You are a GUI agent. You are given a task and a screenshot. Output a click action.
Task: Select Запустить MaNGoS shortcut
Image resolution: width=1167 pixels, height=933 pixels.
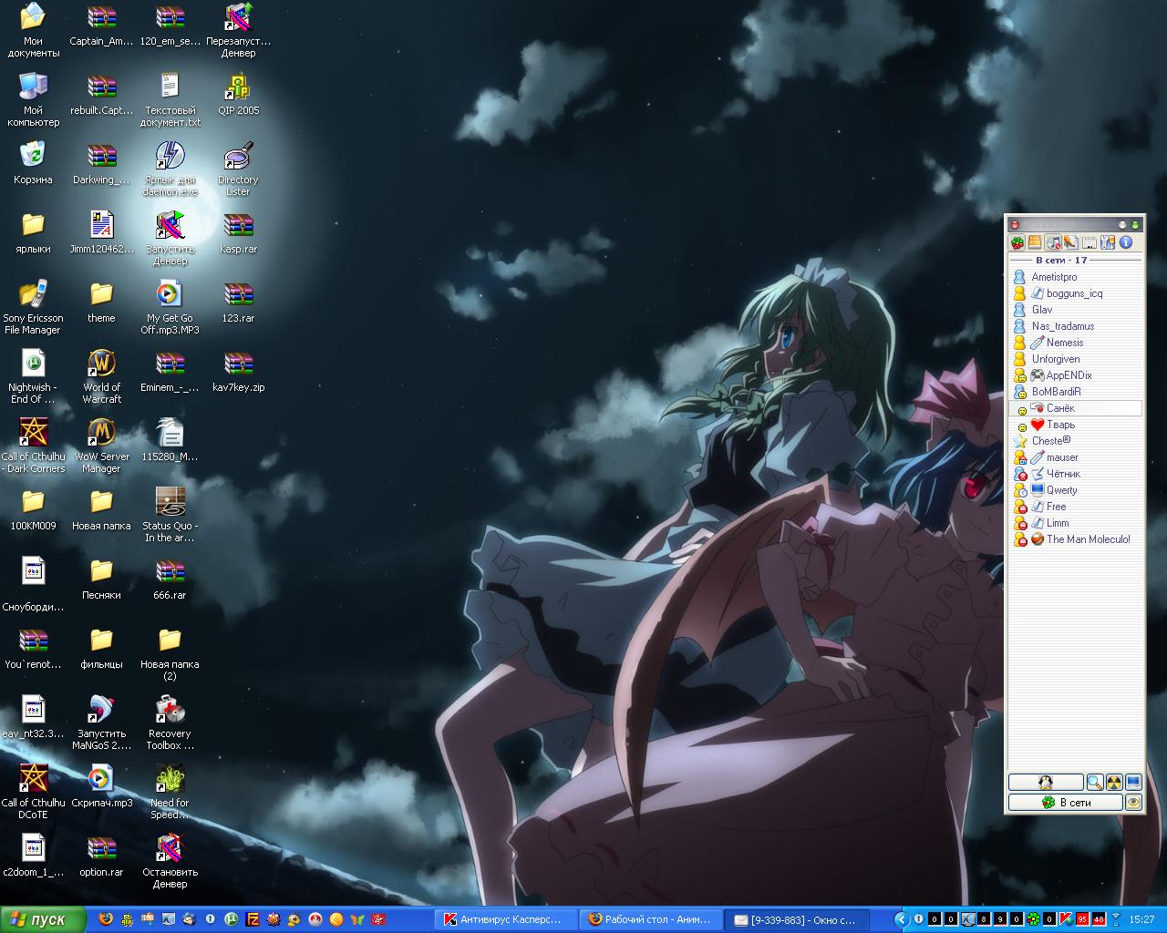[101, 723]
